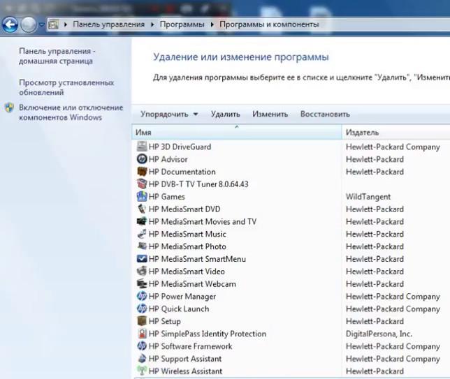Click the HP DVB-T TV Tuner icon
Viewport: 450px width, 379px height.
pyautogui.click(x=142, y=184)
